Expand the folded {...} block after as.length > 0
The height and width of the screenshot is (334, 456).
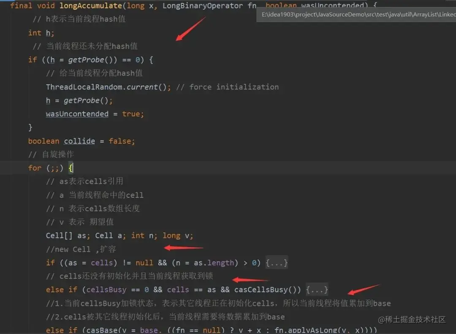277,263
